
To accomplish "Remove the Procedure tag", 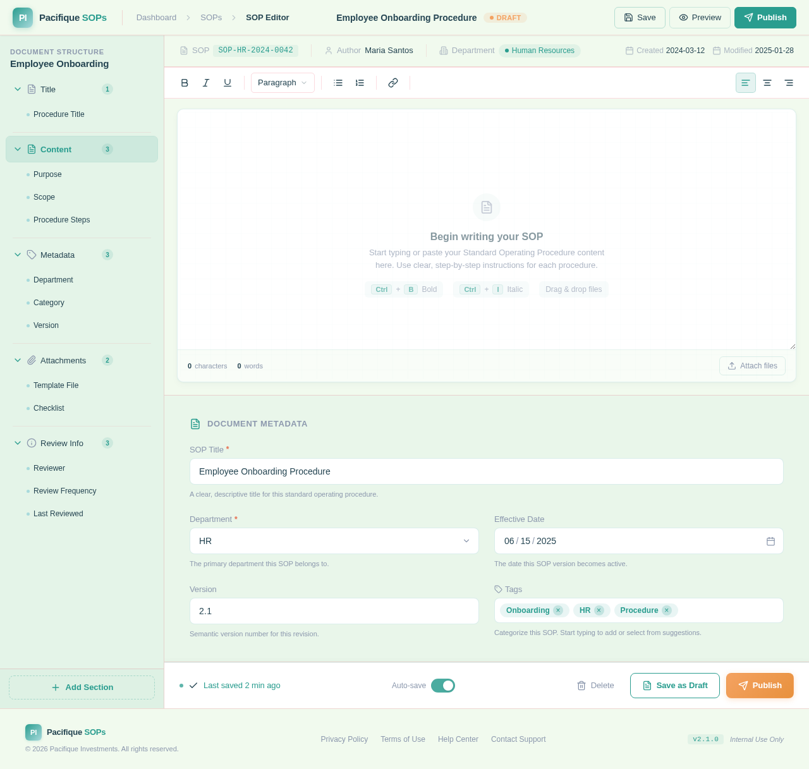I will (667, 610).
